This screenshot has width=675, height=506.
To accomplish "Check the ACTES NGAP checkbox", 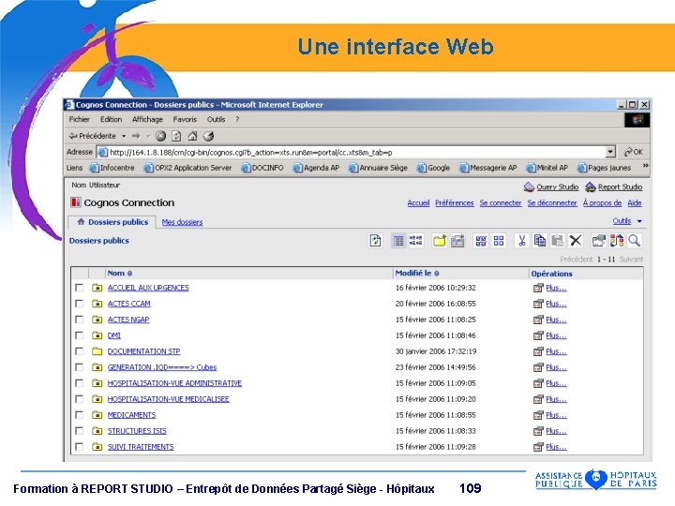I will [79, 320].
